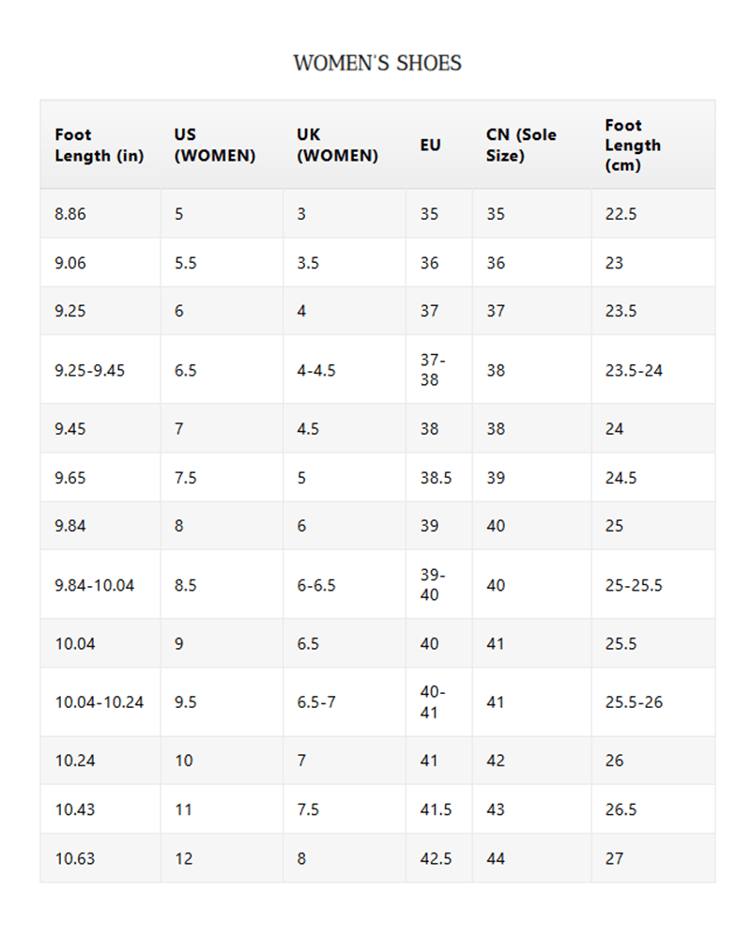Image resolution: width=751 pixels, height=939 pixels.
Task: Click the 10.63 foot length cell
Action: pos(74,858)
